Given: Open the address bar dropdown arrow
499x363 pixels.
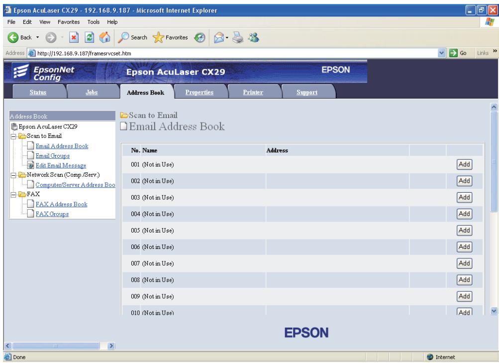Looking at the screenshot, I should pos(442,53).
